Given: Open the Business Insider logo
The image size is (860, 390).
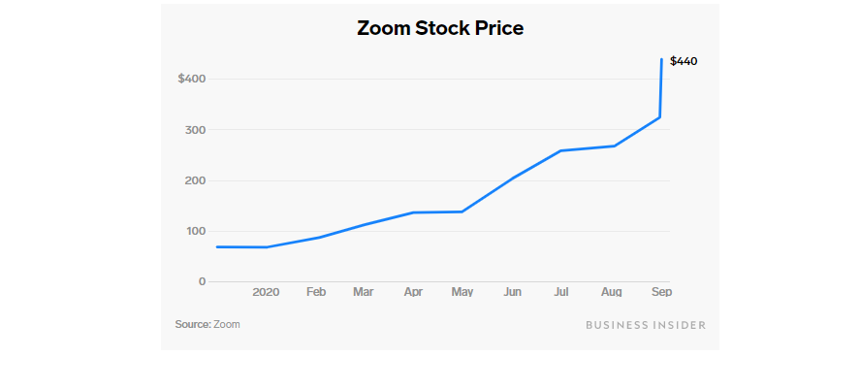Looking at the screenshot, I should [646, 325].
